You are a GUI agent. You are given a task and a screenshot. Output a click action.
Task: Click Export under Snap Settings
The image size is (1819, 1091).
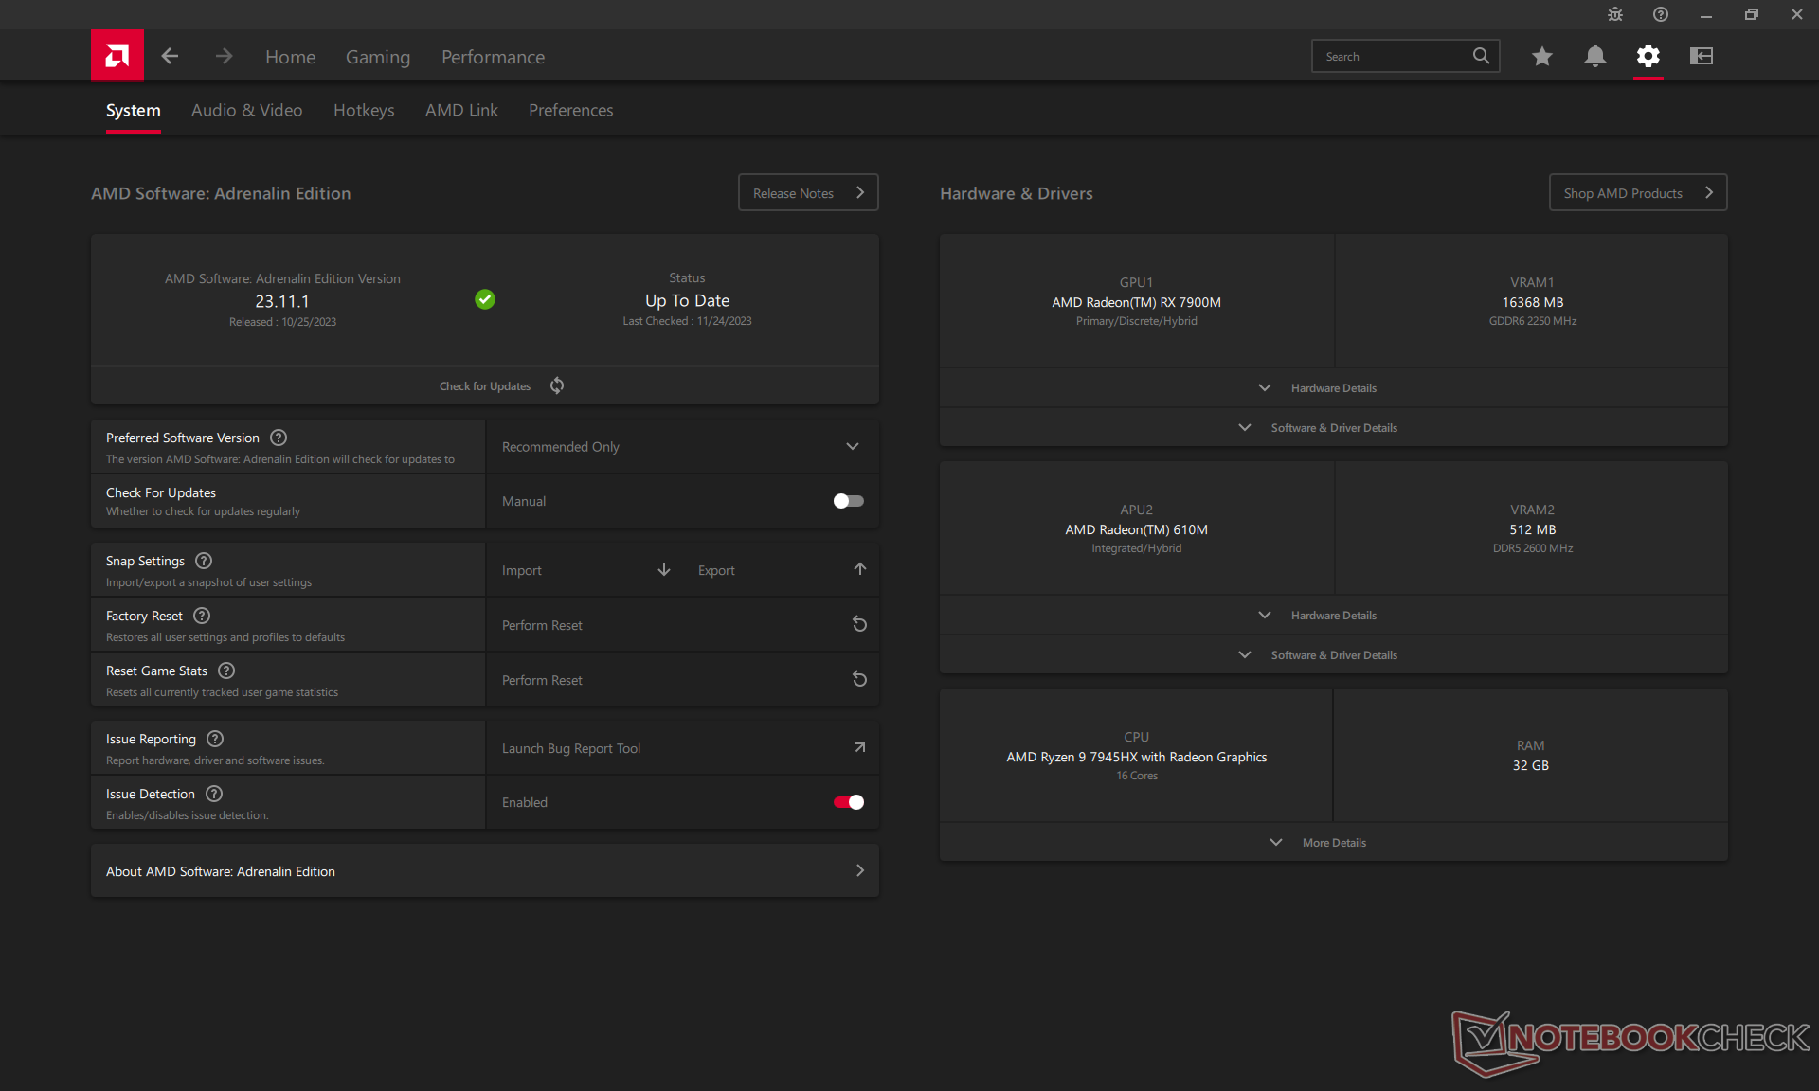click(716, 570)
